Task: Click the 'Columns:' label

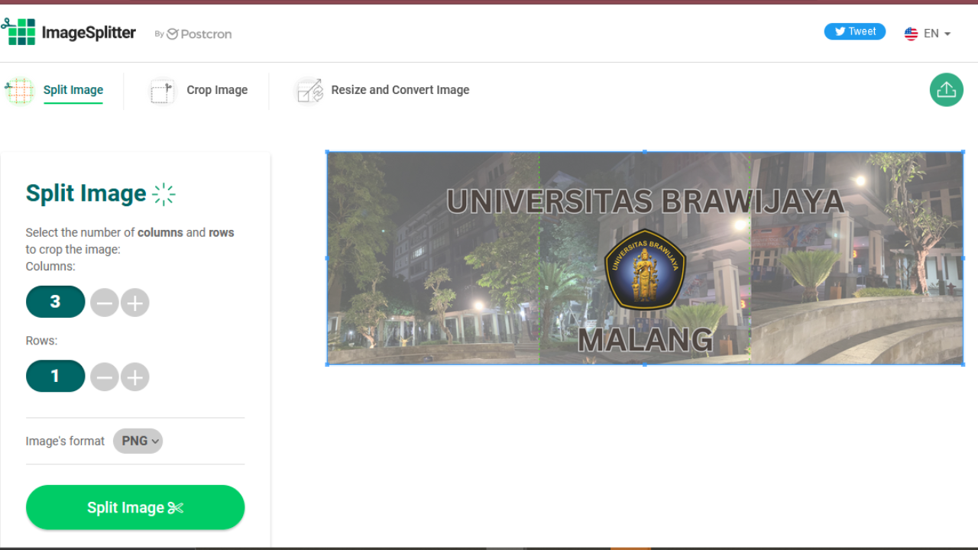Action: [x=50, y=267]
